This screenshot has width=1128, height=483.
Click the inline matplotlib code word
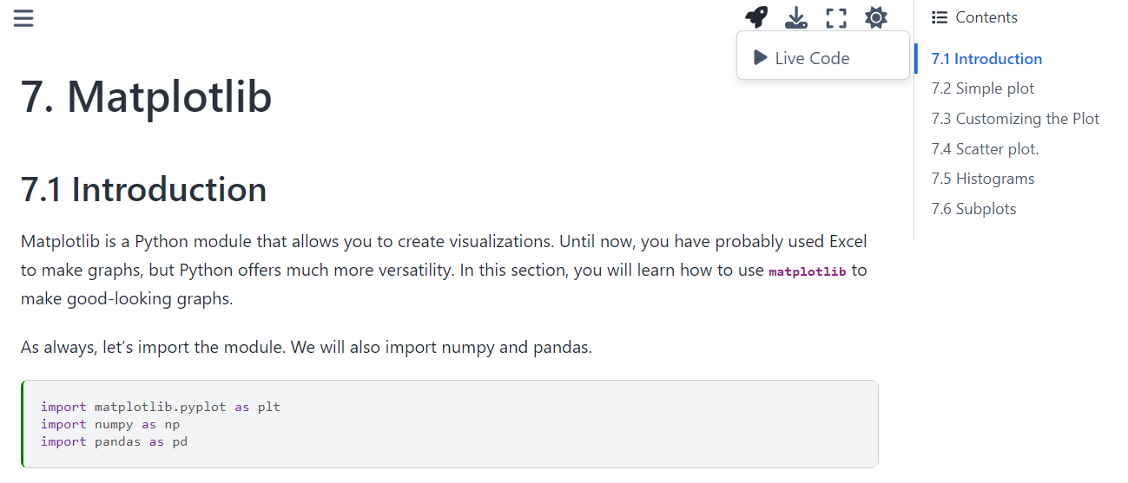(x=808, y=271)
